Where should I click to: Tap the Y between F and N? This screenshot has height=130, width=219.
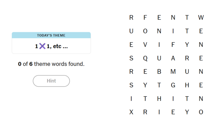[187, 45]
